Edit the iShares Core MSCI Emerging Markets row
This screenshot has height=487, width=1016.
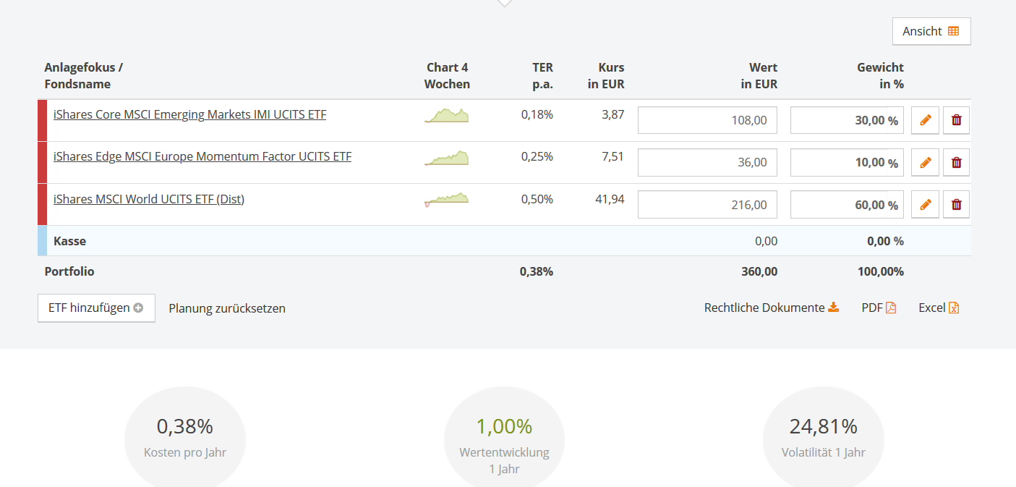pos(925,120)
